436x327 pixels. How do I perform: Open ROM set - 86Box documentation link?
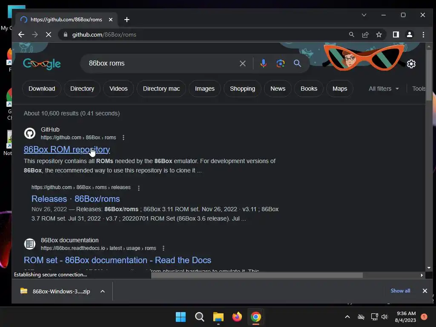pos(118,260)
